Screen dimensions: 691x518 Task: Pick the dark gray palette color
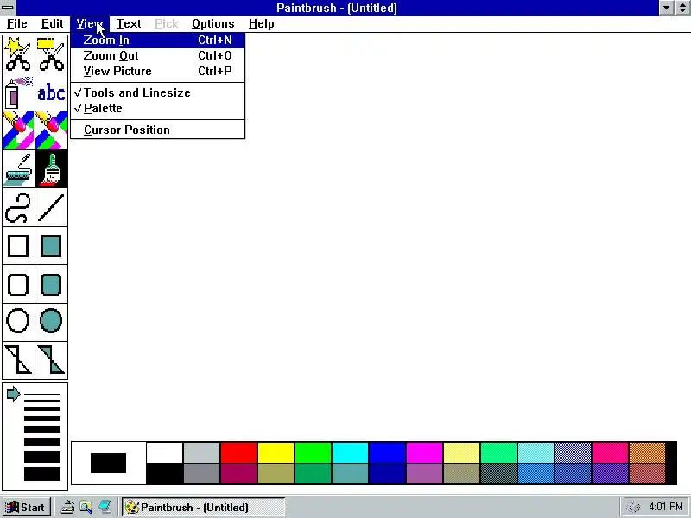[x=201, y=474]
